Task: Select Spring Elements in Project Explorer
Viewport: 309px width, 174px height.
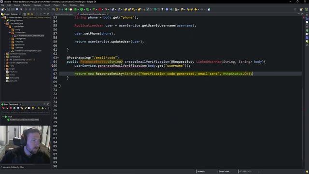Action: click(x=16, y=20)
